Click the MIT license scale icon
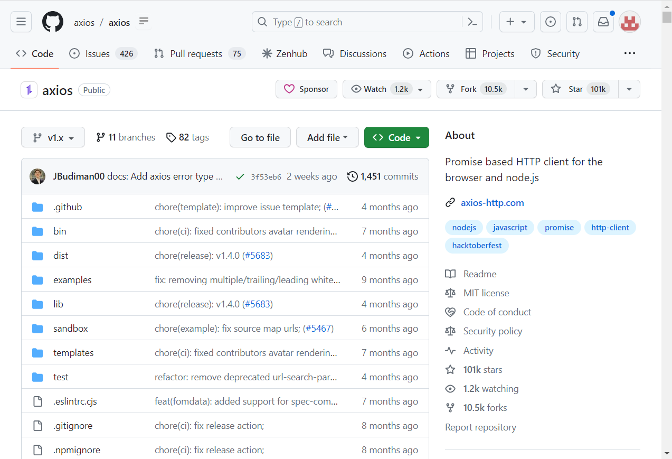Screen dimensions: 672x459 pyautogui.click(x=450, y=293)
